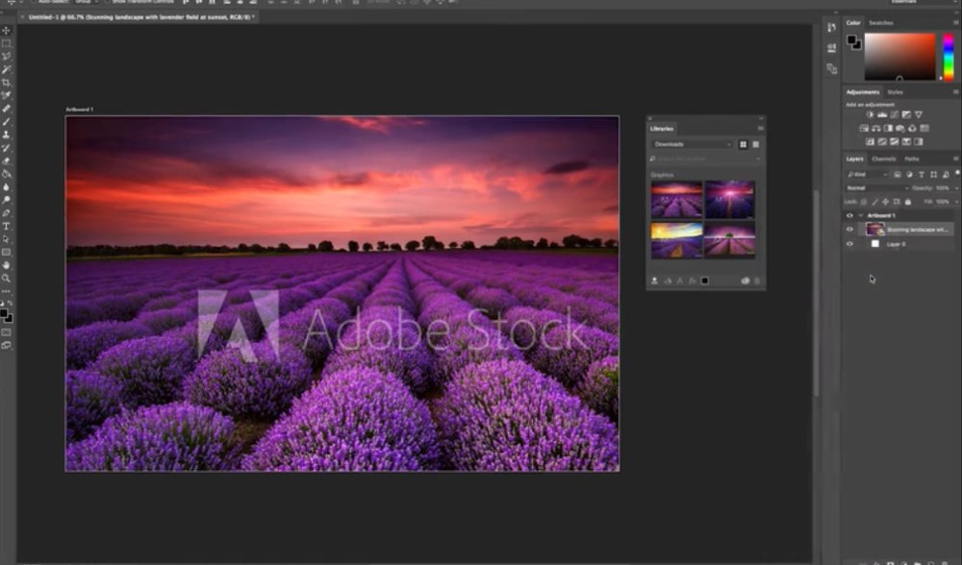Add a Color Balance adjustment
The image size is (962, 565).
click(x=876, y=128)
